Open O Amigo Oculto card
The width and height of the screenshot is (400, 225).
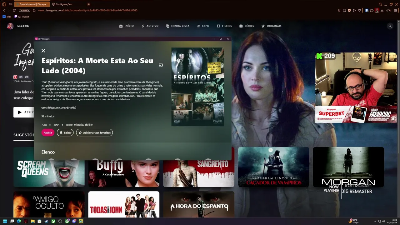pyautogui.click(x=49, y=204)
